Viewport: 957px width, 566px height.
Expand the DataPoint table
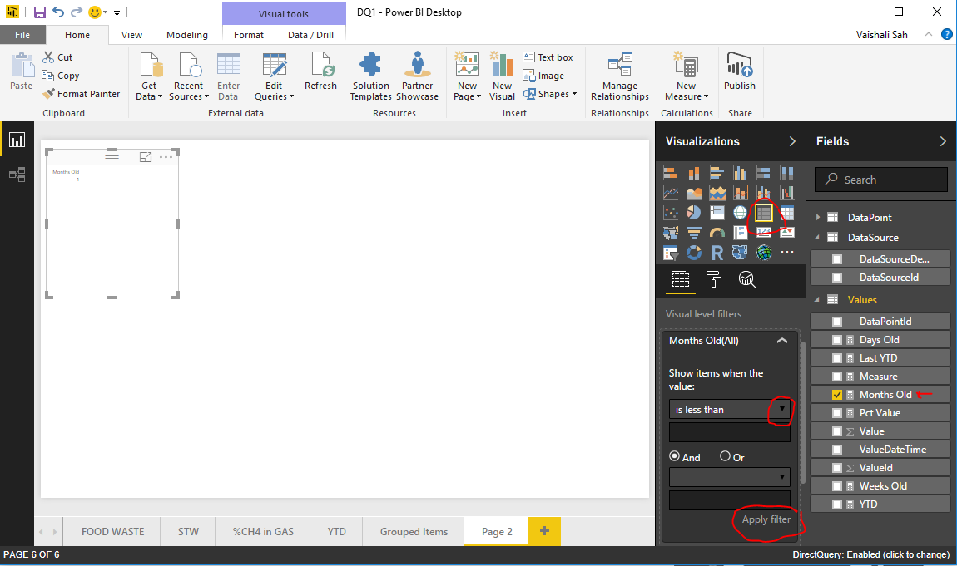(818, 218)
